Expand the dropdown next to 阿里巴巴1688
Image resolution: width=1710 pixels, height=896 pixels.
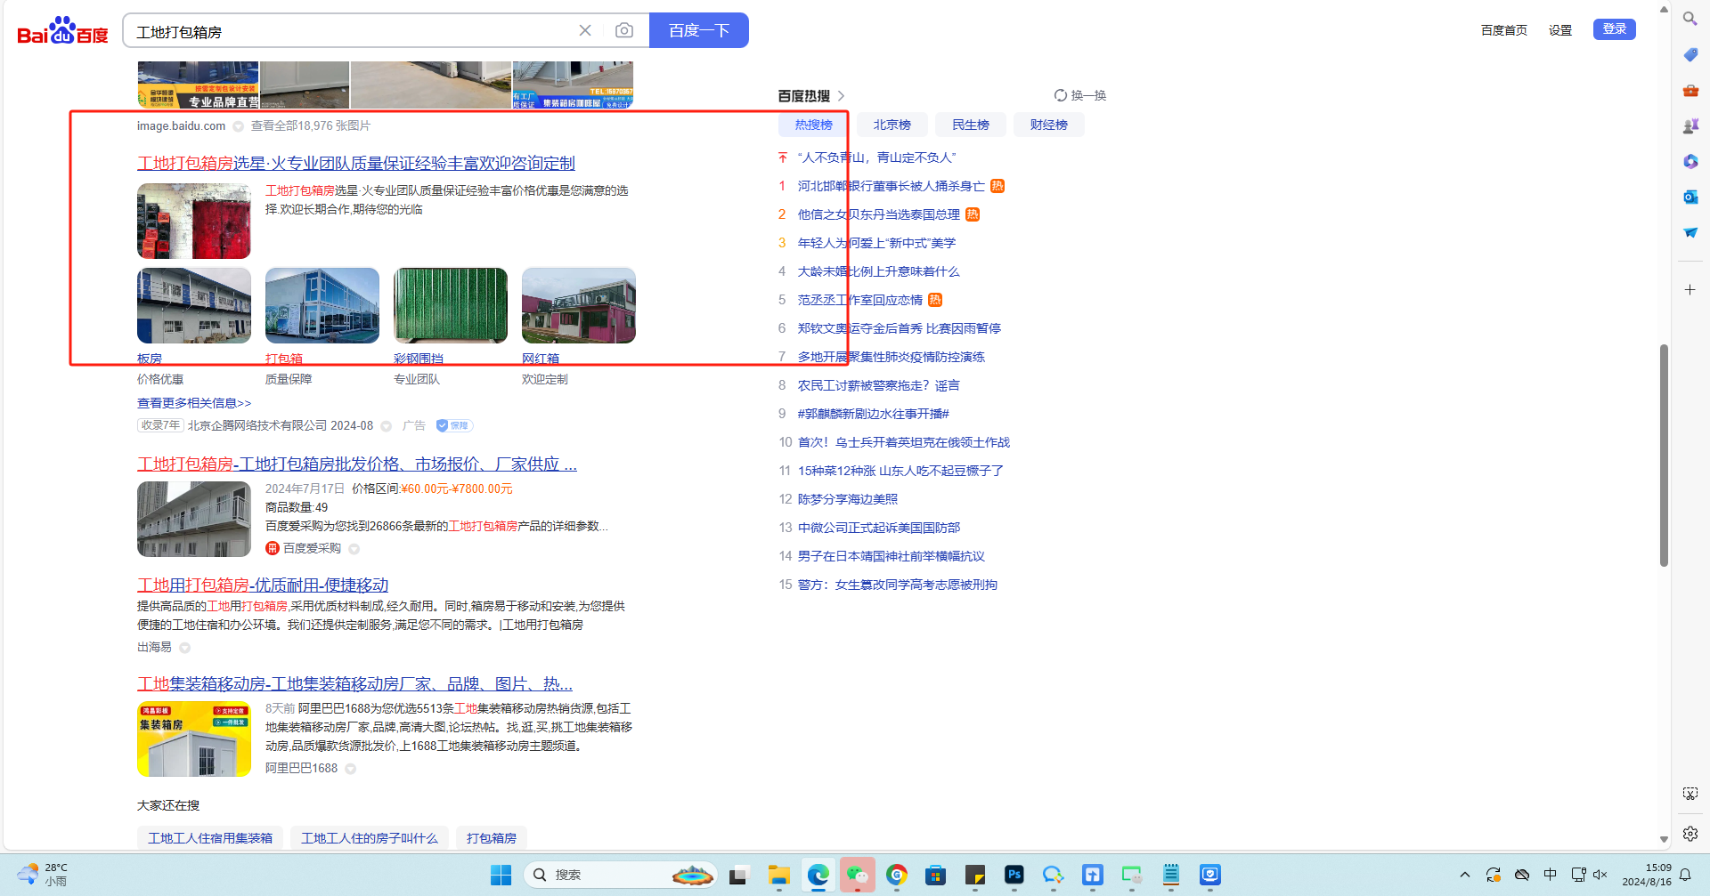point(350,769)
